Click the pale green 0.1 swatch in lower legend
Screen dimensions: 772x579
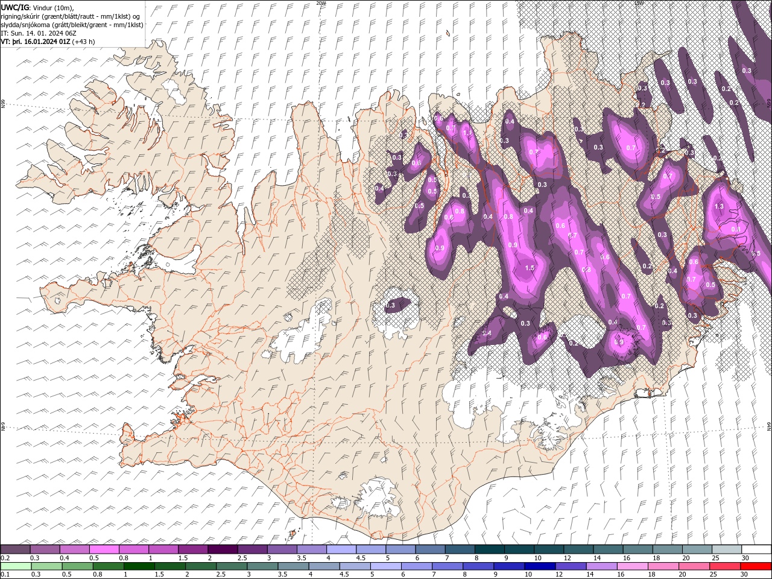click(15, 566)
